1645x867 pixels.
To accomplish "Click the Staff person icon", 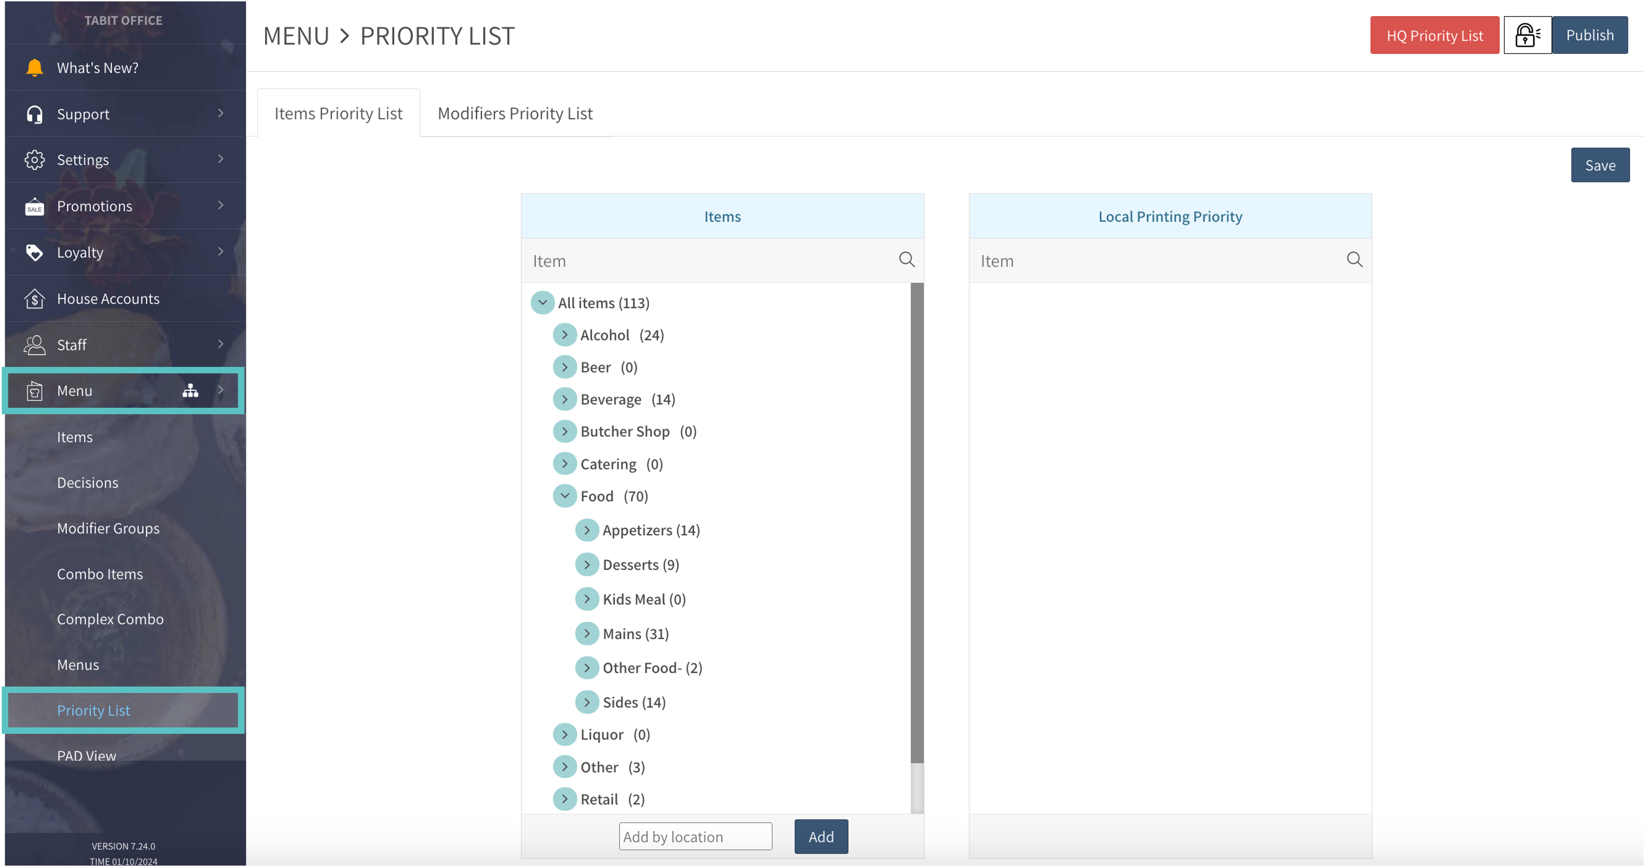I will [x=34, y=344].
